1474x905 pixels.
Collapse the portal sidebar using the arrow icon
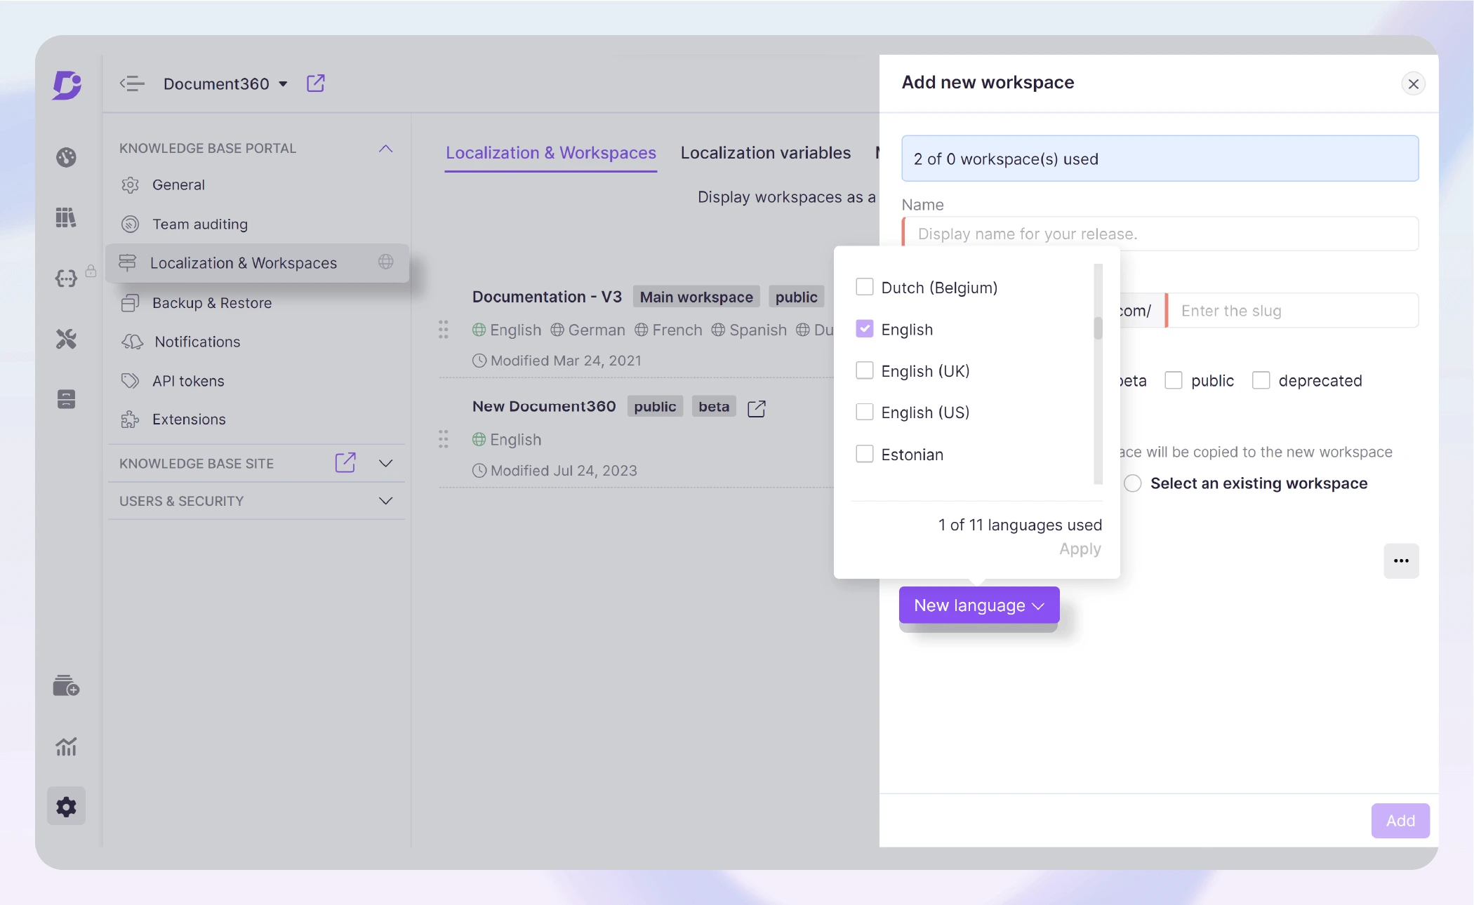click(131, 83)
